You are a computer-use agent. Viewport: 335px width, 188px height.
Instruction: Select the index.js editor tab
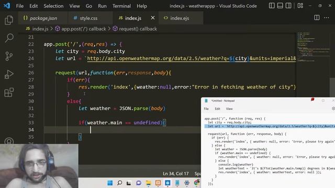click(133, 18)
